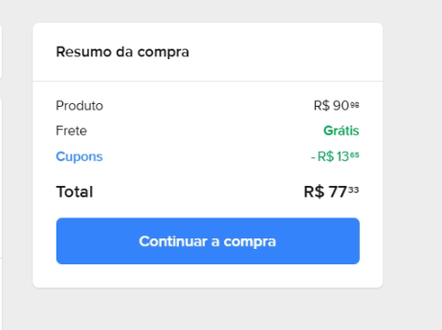
Task: Click the superscript 33 cents of the total
Action: pos(354,189)
